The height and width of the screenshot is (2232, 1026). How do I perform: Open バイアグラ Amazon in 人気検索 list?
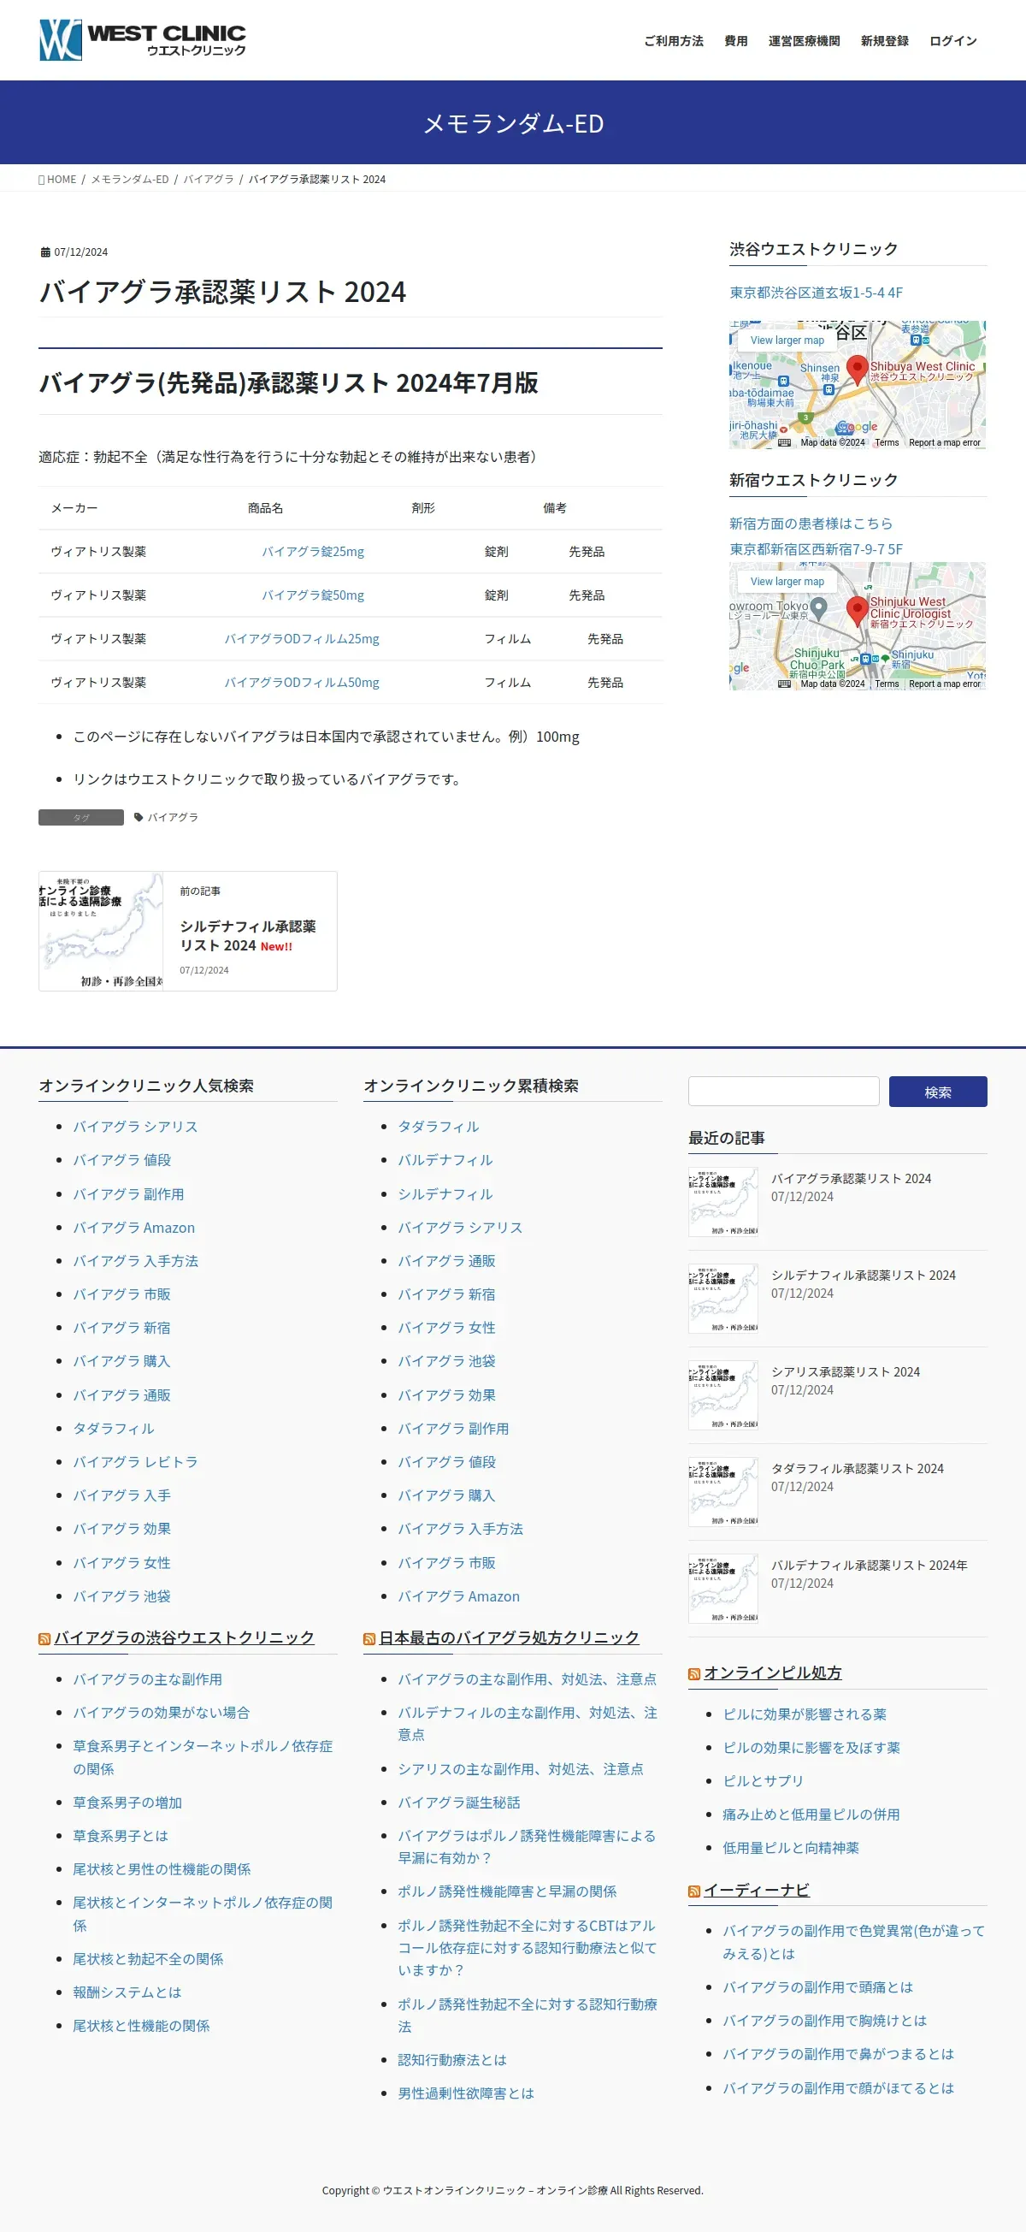[134, 1228]
